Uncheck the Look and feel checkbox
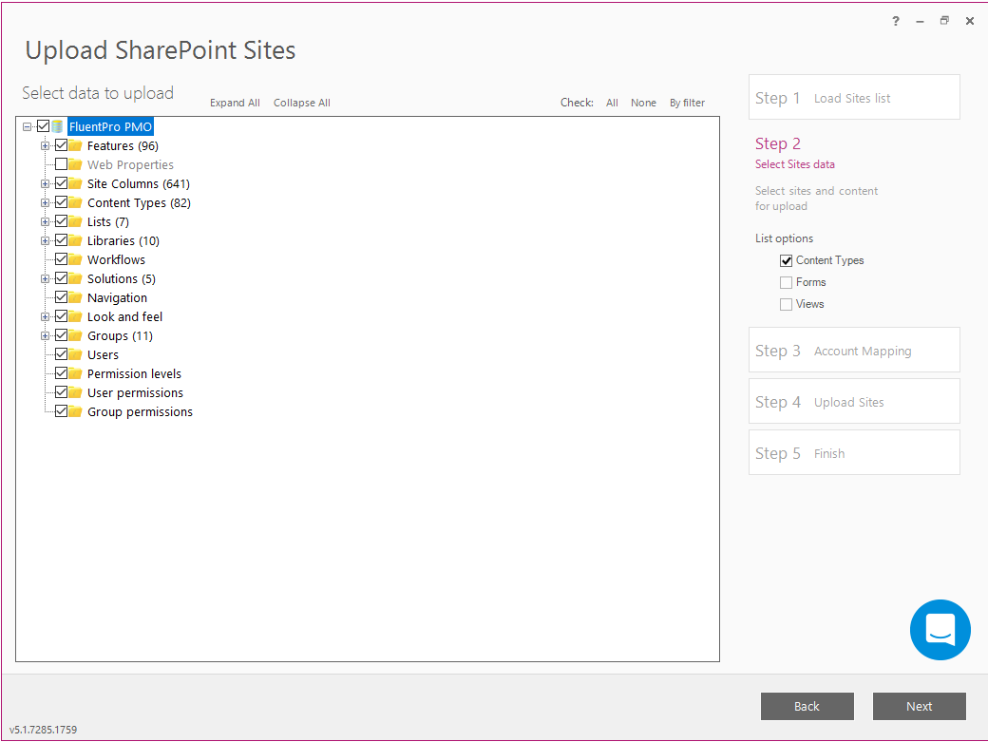 [x=61, y=316]
